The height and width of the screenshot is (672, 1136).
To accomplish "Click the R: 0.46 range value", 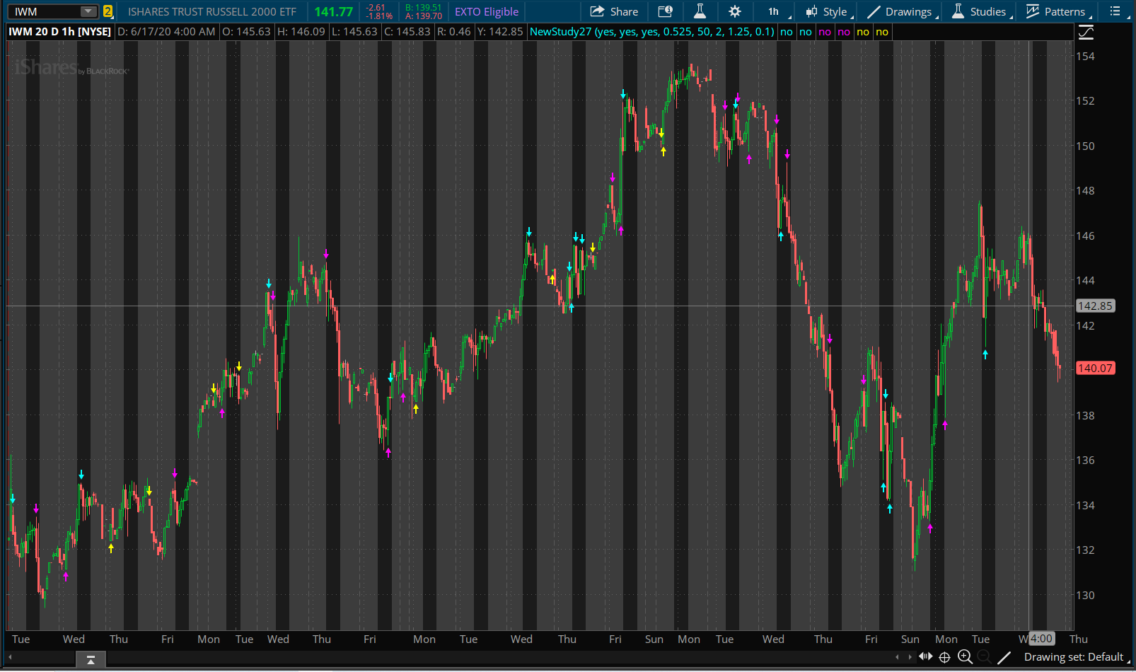I will (453, 32).
